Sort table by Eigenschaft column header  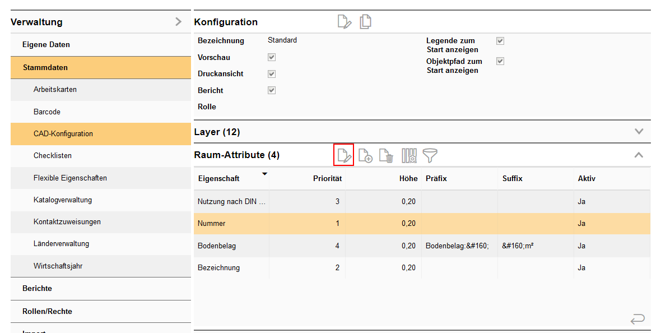click(x=218, y=178)
